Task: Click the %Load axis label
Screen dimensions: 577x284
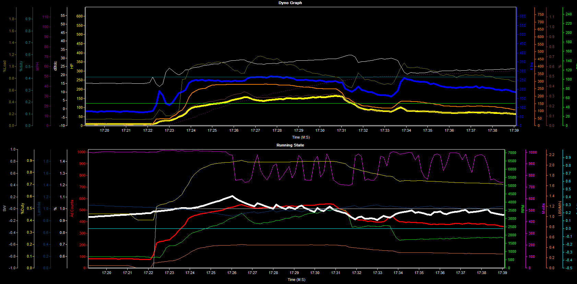Action: [4, 66]
